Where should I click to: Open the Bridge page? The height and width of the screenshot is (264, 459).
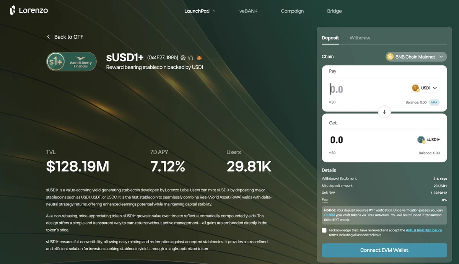click(x=334, y=11)
